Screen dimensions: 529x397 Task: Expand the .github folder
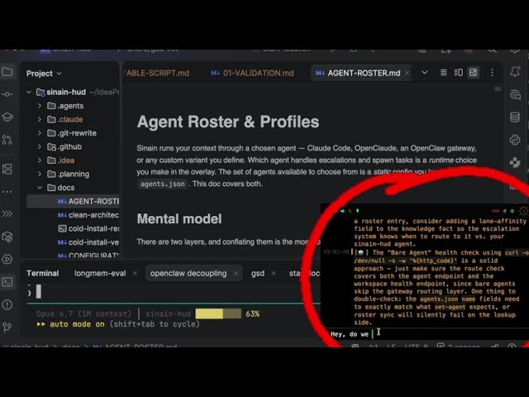click(40, 147)
